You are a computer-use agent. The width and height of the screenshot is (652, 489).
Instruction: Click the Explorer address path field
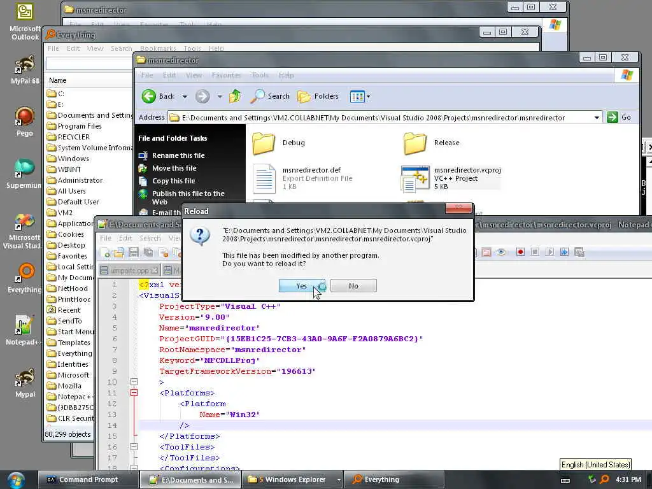click(x=381, y=118)
